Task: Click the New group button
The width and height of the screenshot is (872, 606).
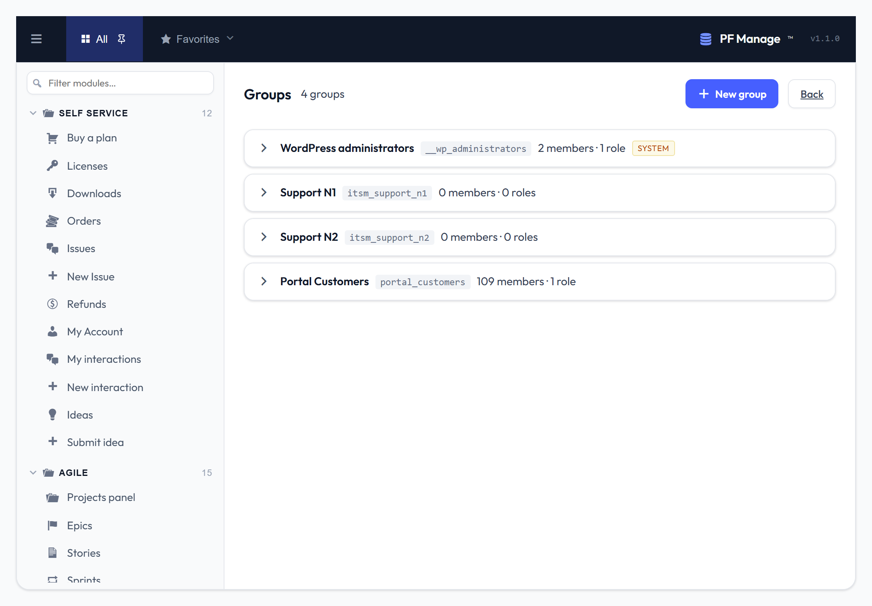Action: [x=732, y=94]
